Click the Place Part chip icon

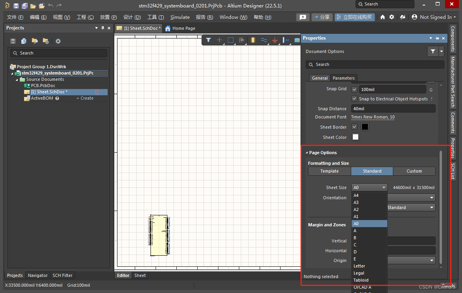[x=253, y=40]
